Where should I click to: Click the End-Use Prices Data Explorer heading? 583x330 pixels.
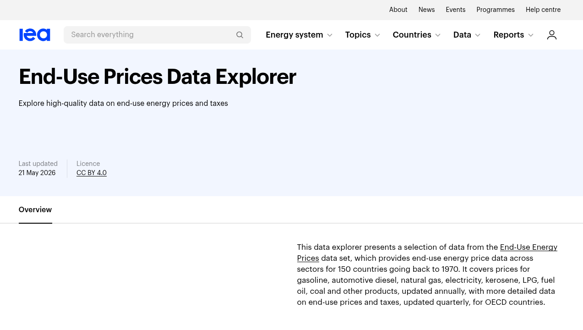158,77
